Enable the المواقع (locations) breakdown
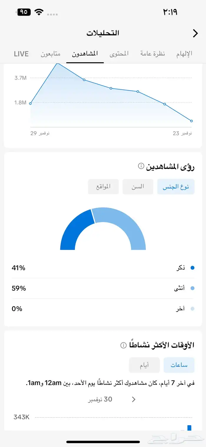Screen dimensions: 206x447 click(103, 187)
